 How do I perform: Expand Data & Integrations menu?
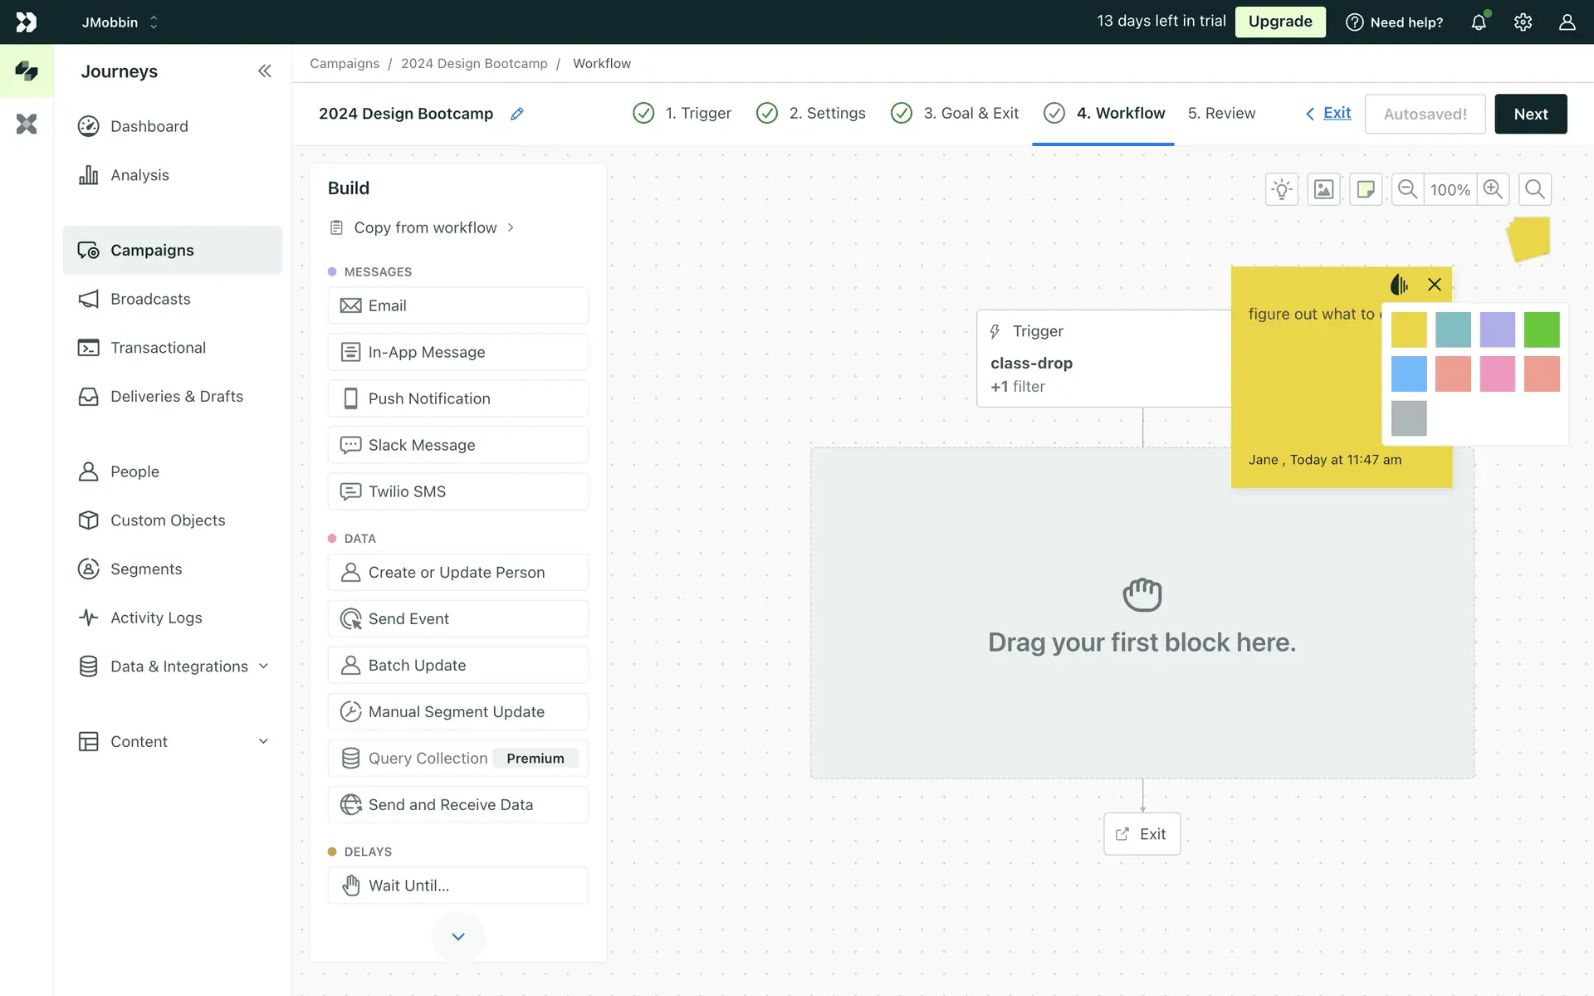tap(263, 666)
